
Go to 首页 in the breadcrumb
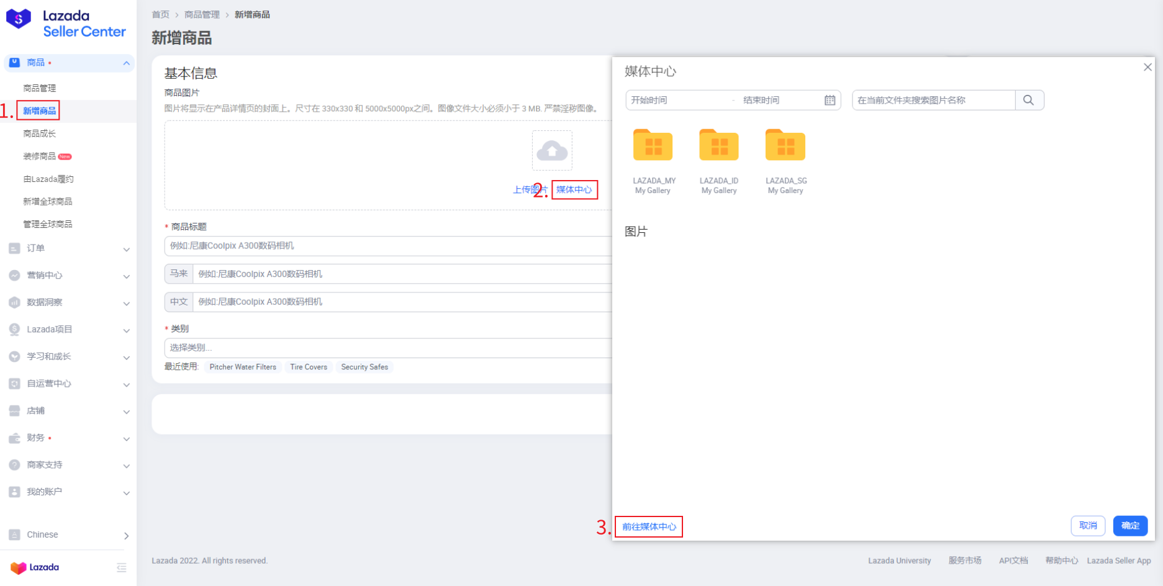click(x=161, y=14)
